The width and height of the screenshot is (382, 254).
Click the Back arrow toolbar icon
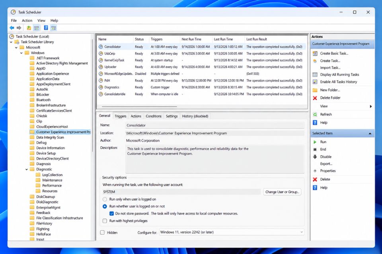coord(12,28)
